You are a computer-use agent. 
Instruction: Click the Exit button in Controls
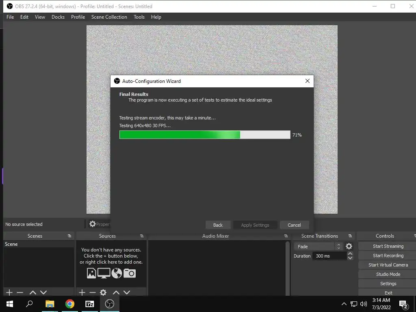click(388, 292)
